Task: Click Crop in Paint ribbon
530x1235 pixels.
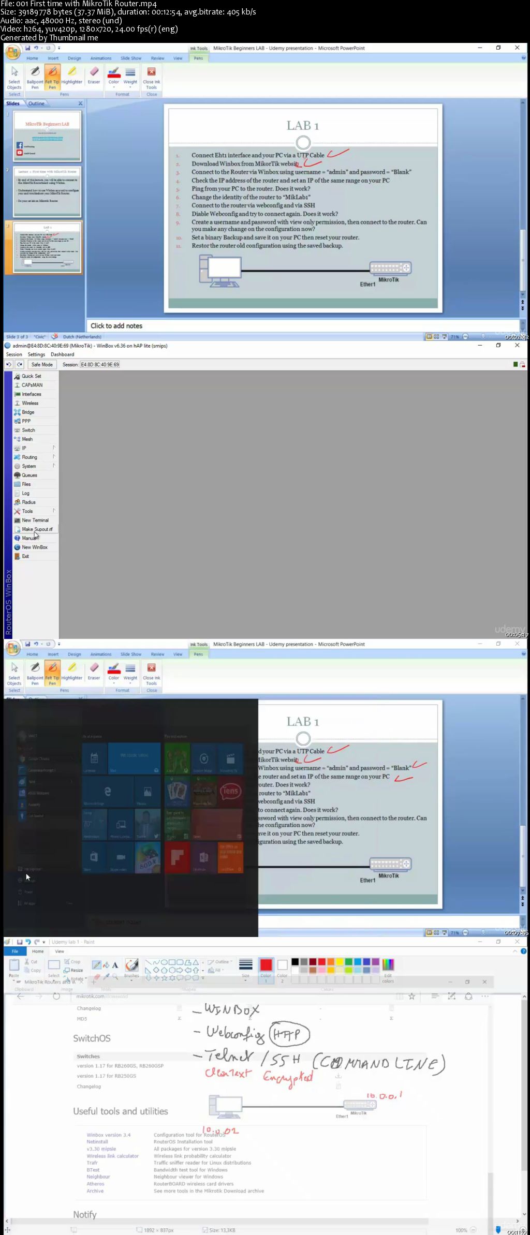Action: pos(72,961)
